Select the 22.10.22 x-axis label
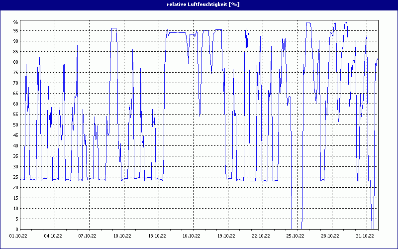398x249 pixels. tap(261, 236)
